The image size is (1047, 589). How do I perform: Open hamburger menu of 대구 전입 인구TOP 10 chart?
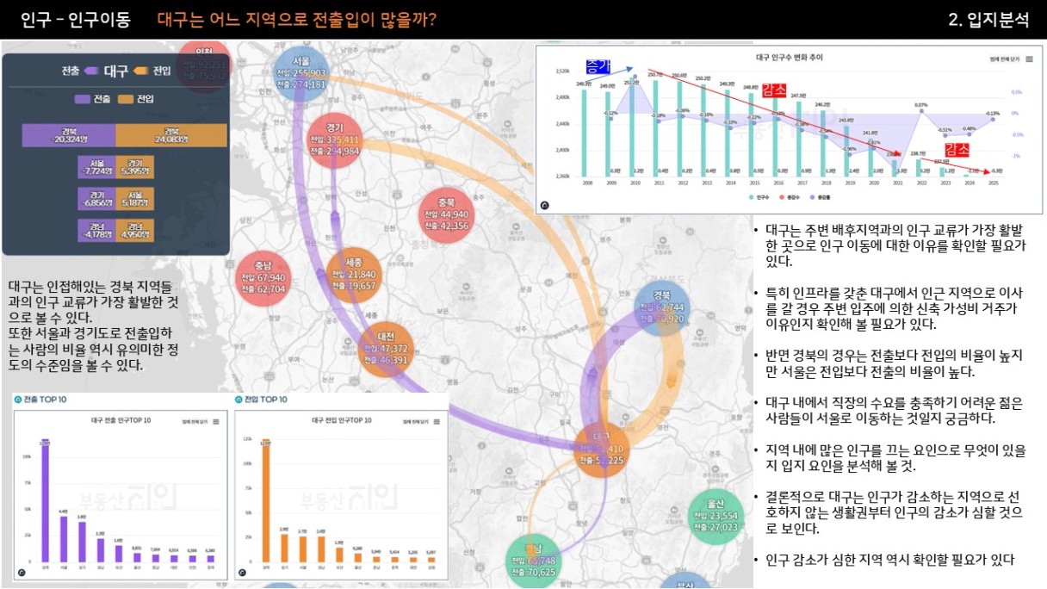point(437,421)
